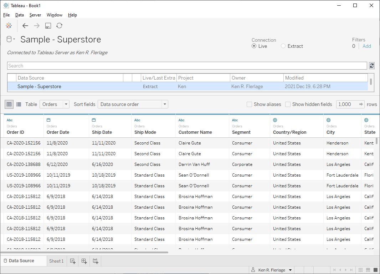Screen dimensions: 380x274
Task: Open the Server menu
Action: point(35,15)
